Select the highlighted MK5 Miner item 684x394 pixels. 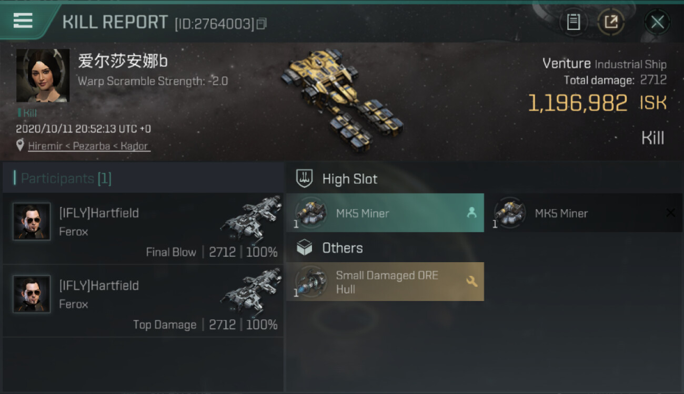[385, 213]
